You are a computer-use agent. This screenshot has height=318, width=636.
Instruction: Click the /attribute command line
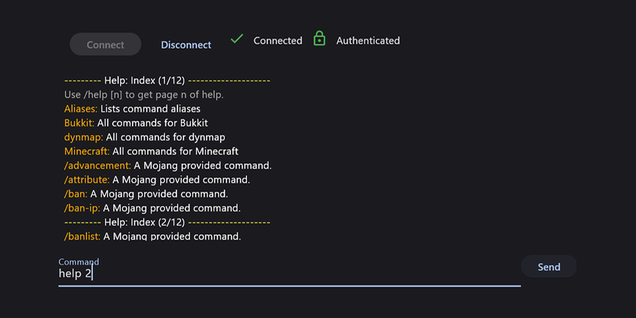coord(157,179)
